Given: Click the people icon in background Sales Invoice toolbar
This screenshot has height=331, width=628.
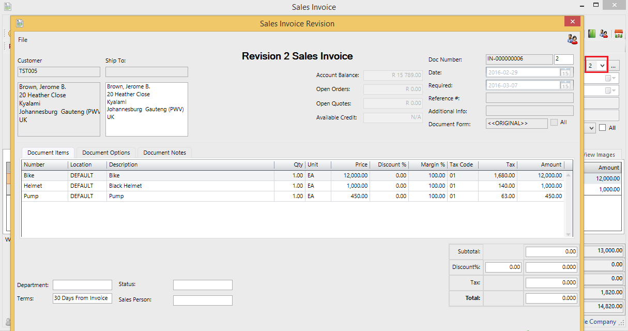Looking at the screenshot, I should tap(604, 34).
